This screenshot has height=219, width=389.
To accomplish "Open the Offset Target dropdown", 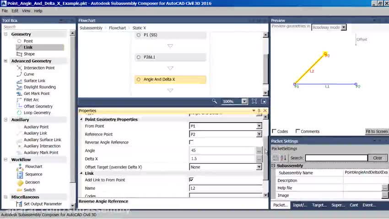I will pos(259,167).
